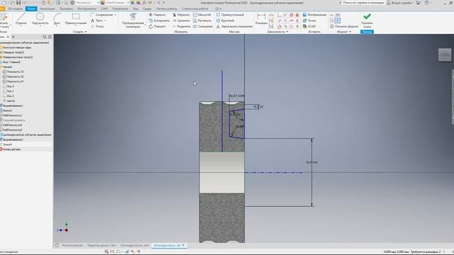This screenshot has height=255, width=454.
Task: Click the Зеркальное отражение tool
Action: pyautogui.click(x=234, y=26)
